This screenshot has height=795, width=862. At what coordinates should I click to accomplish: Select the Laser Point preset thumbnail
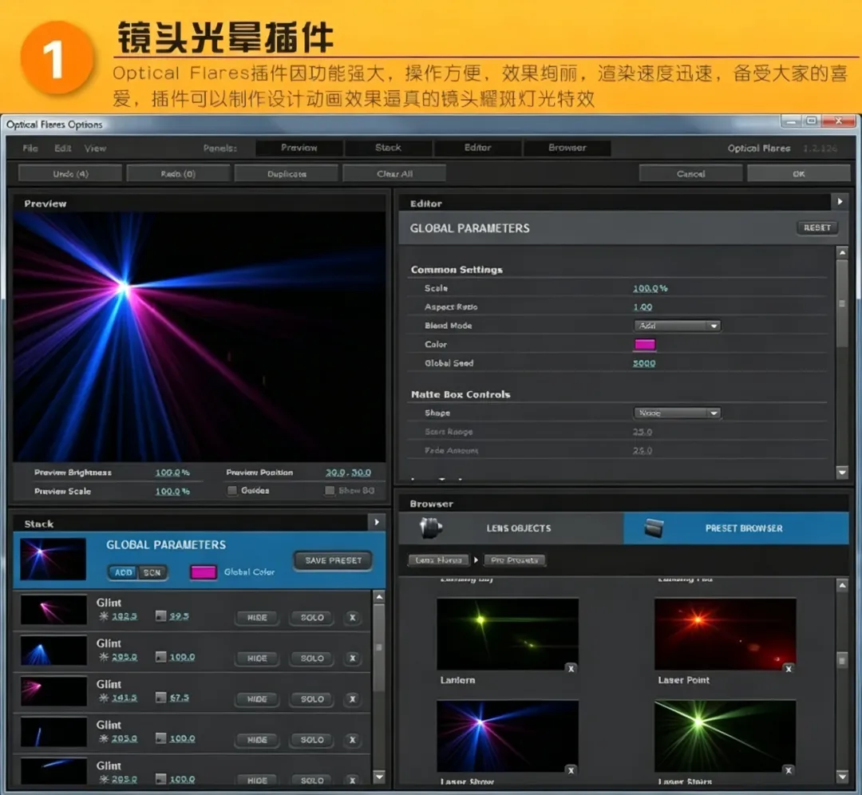(725, 634)
